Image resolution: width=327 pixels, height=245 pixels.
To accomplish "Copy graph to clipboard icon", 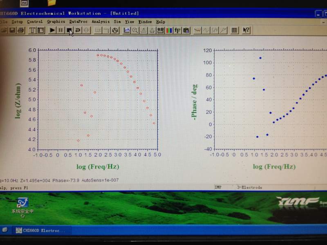I will point(186,30).
